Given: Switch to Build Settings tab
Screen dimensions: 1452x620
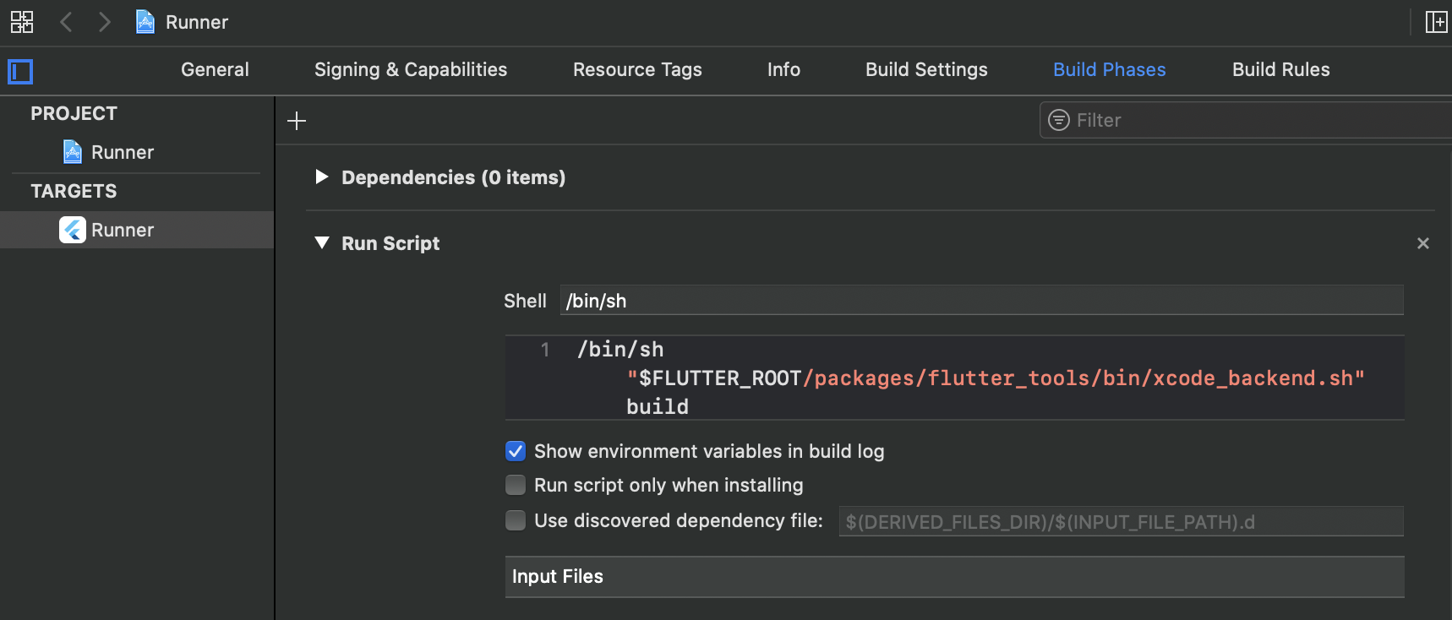Looking at the screenshot, I should (x=926, y=69).
